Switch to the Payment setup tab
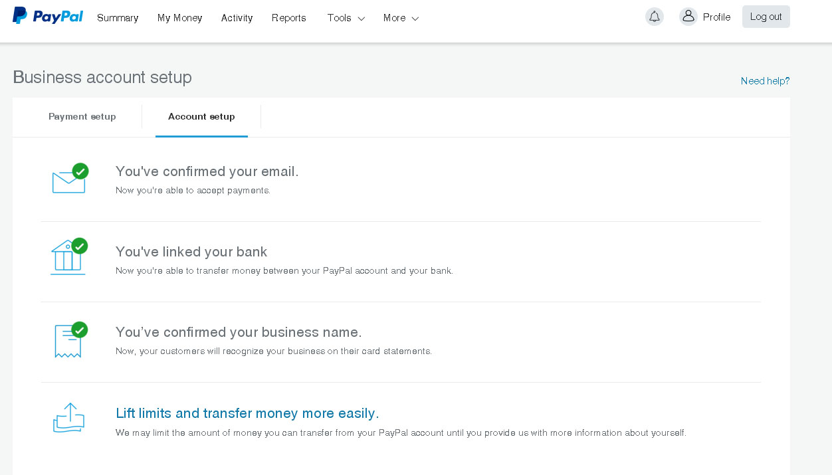Screen dimensions: 832x475 (82, 117)
